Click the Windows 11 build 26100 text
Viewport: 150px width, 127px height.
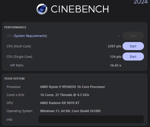pyautogui.click(x=70, y=111)
